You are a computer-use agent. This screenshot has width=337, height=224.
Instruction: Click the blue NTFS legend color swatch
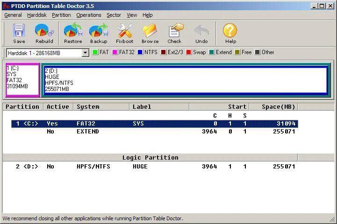[x=140, y=52]
